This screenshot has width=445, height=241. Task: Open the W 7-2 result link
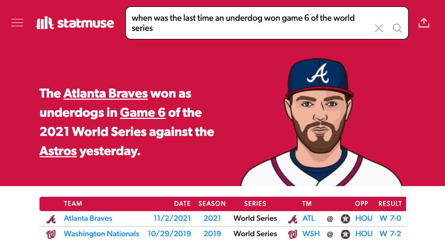pos(390,234)
